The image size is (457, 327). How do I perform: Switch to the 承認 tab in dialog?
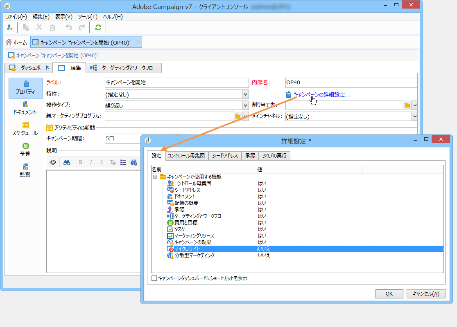pyautogui.click(x=250, y=156)
